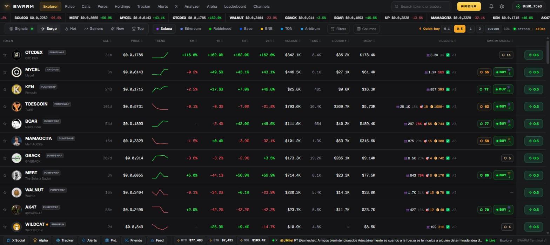Star the GBACK token row
The image size is (550, 245).
click(5, 158)
